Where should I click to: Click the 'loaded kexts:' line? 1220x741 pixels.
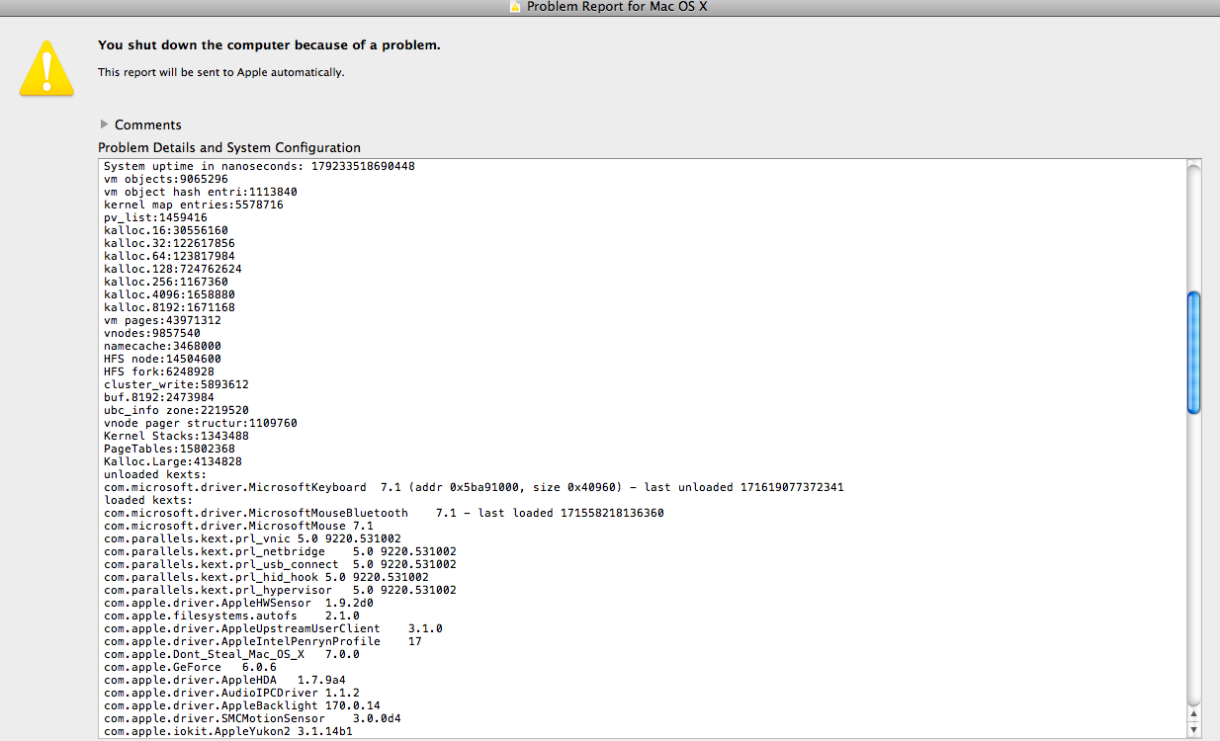click(148, 500)
